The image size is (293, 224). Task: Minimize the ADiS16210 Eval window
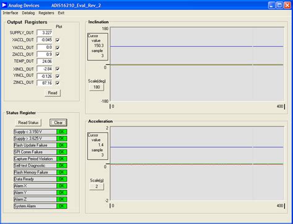coord(272,6)
